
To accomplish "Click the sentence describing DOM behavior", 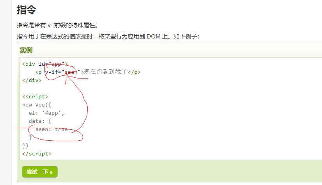I will [x=108, y=37].
